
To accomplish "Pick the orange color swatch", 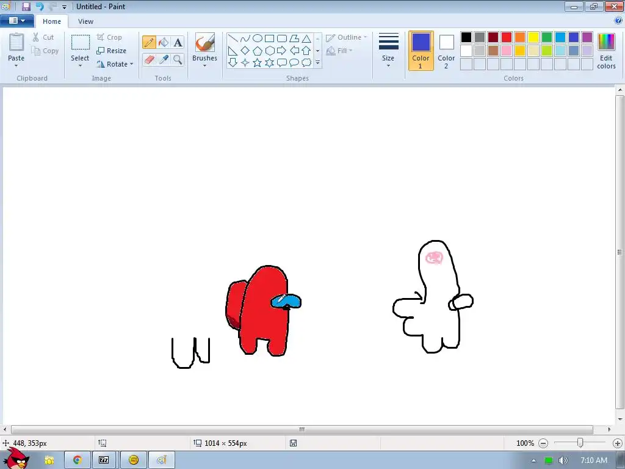I will (x=520, y=37).
